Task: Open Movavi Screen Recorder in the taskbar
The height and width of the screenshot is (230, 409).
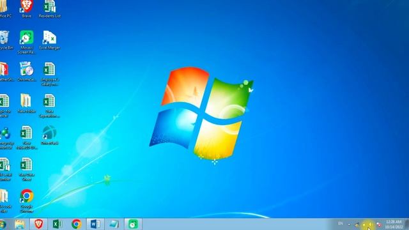Action: pos(133,224)
